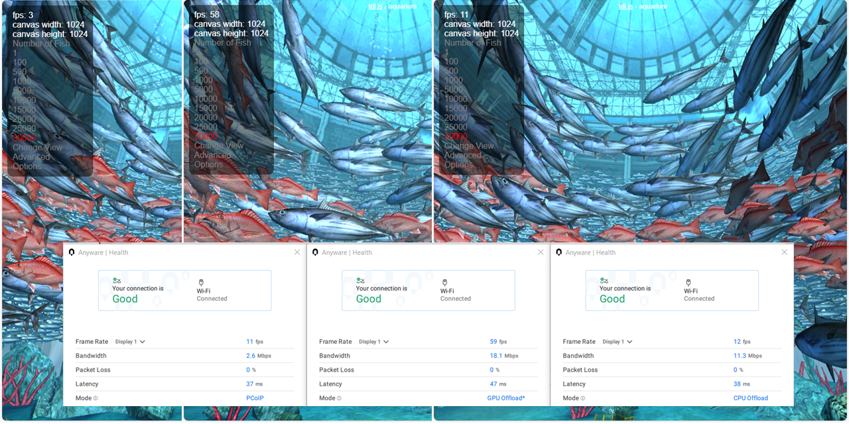The image size is (849, 424).
Task: Click connection status icon in GPU Offload window
Action: tap(359, 281)
